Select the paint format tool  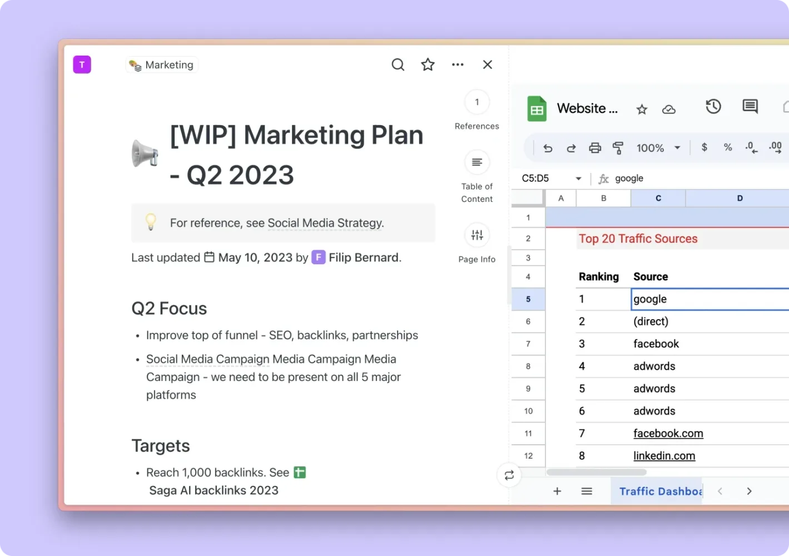(618, 148)
